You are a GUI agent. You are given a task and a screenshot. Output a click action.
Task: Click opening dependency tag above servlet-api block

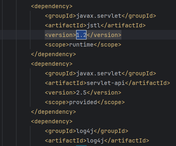click(51, 64)
